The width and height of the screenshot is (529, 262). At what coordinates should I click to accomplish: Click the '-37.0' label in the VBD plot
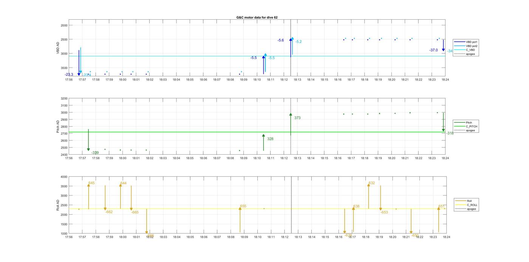[x=433, y=50]
